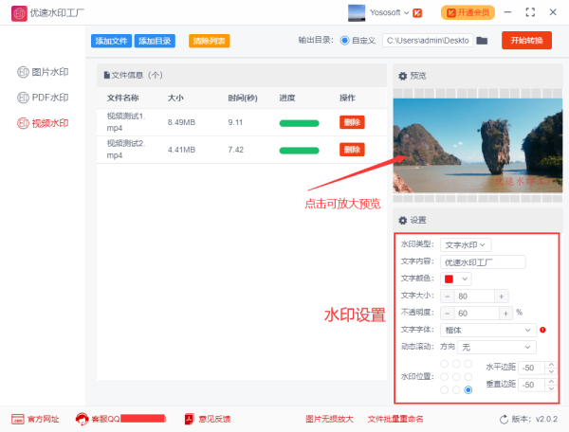Switch to 图片水印 section
Viewport: 569px width, 432px height.
click(44, 72)
